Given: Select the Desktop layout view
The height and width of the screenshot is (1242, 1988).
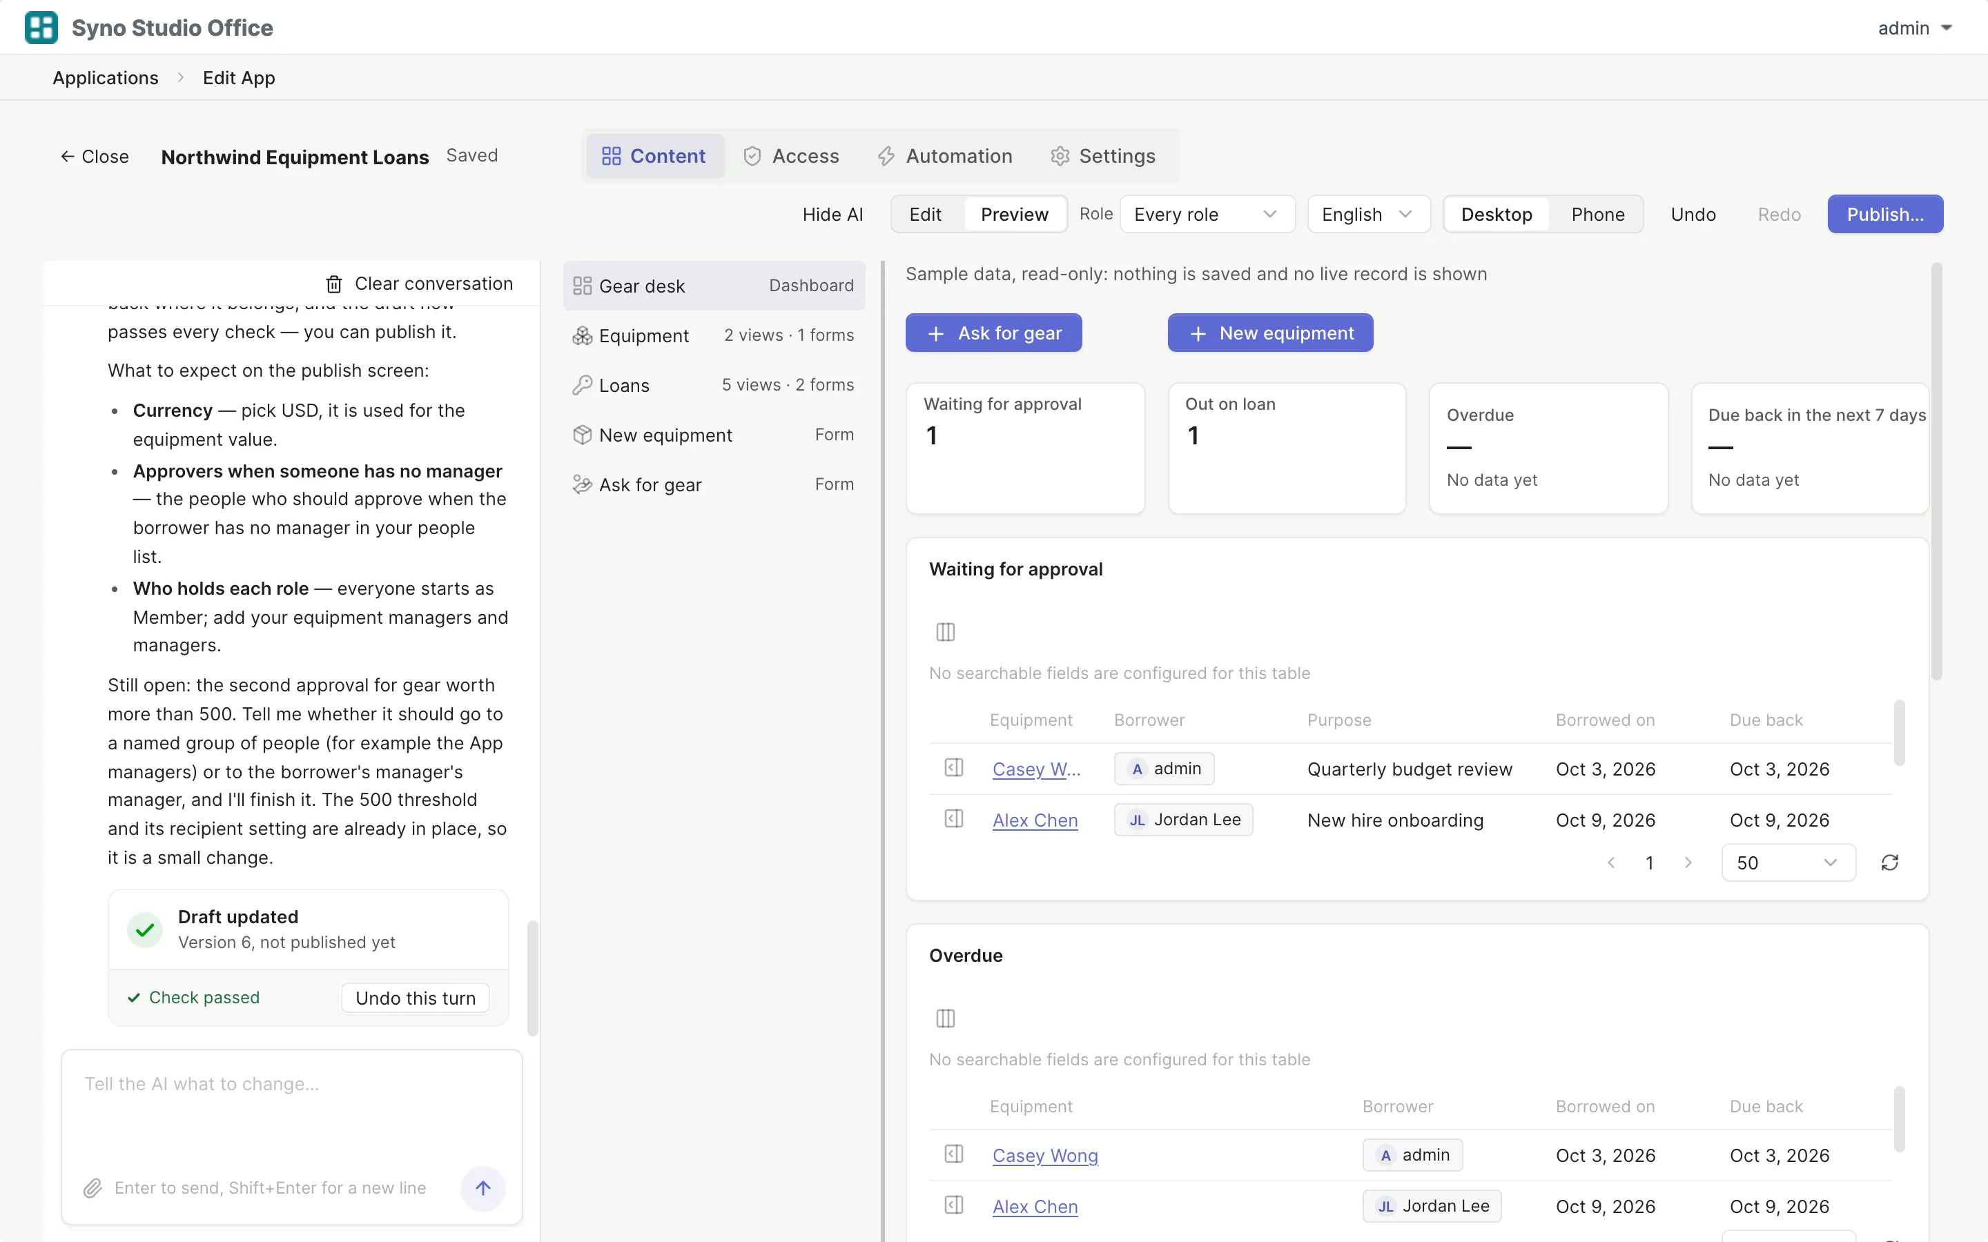Looking at the screenshot, I should click(x=1496, y=215).
